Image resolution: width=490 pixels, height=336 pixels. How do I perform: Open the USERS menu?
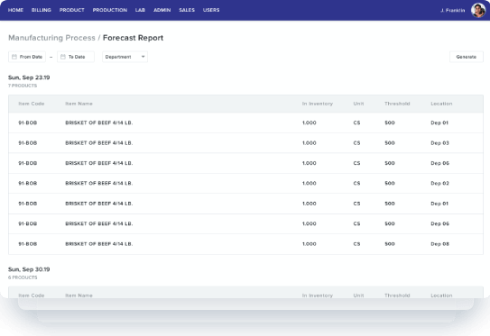click(x=211, y=10)
